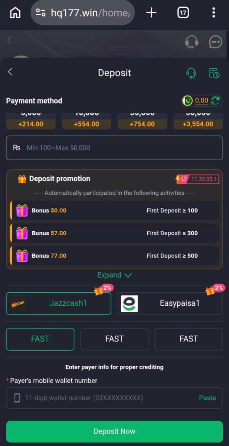The image size is (229, 446).
Task: Open the tab switcher showing 17 tabs
Action: 183,13
